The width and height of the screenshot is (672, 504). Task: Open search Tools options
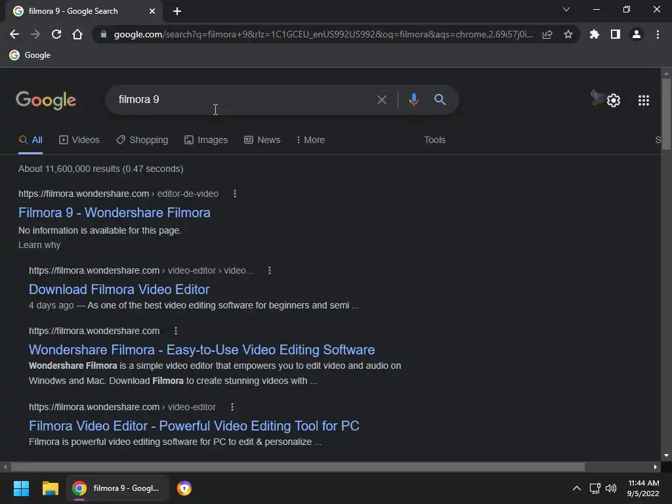(x=434, y=140)
